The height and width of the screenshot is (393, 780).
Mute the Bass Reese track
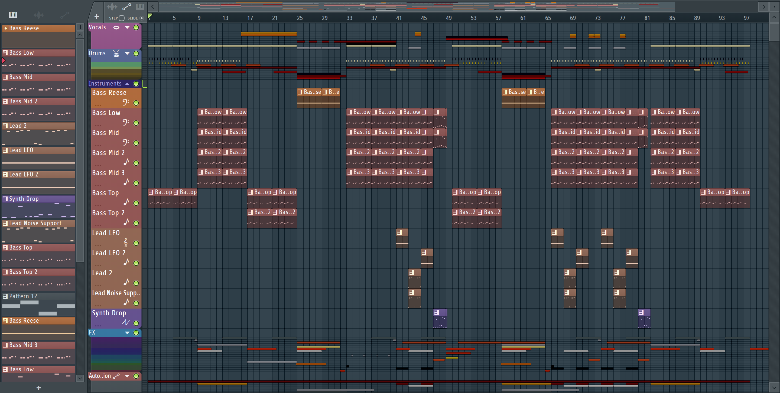[136, 103]
